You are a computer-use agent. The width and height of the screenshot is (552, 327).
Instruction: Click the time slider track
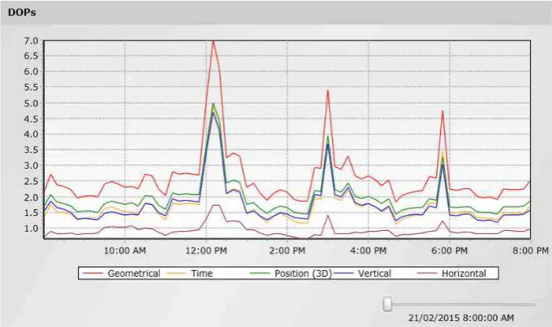click(x=460, y=304)
